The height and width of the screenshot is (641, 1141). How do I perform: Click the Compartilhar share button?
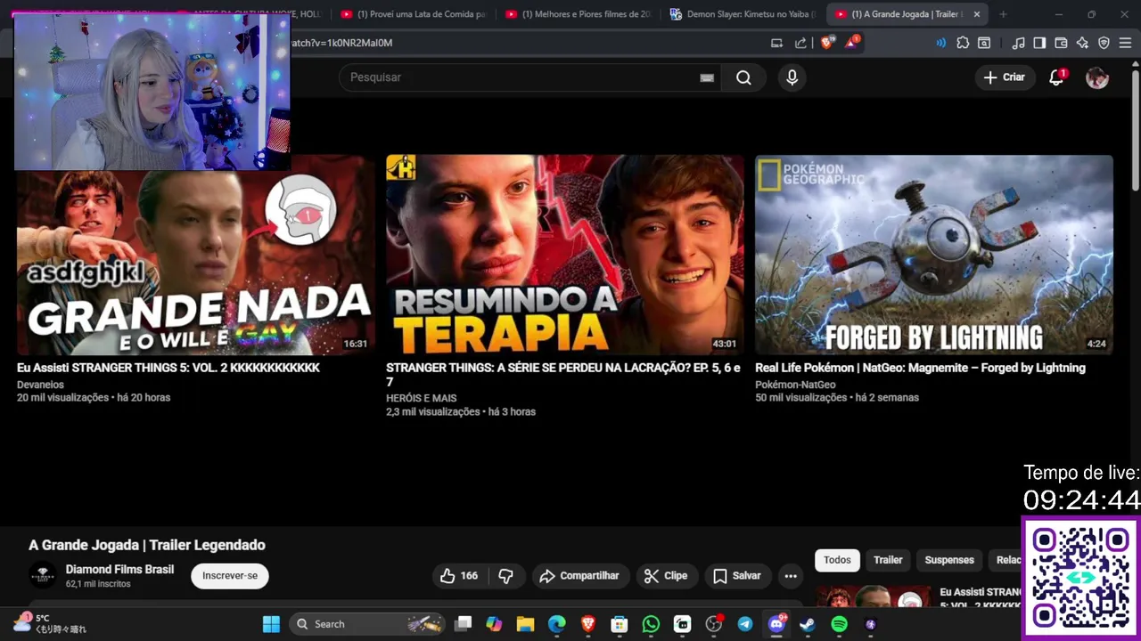(x=580, y=576)
